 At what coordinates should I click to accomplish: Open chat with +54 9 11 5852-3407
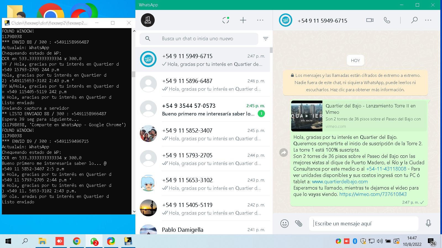coord(202,134)
